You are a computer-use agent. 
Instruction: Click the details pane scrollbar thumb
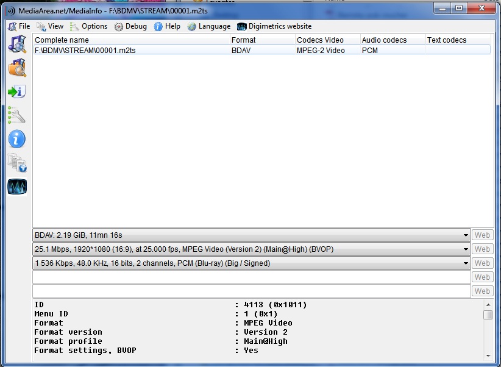click(488, 315)
